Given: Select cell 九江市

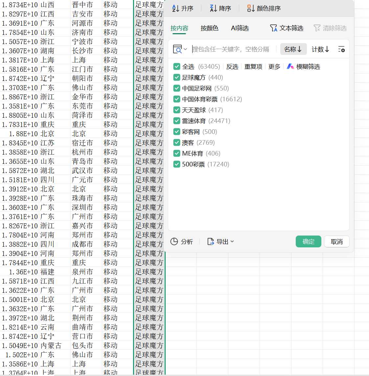Looking at the screenshot, I should coord(86,281).
